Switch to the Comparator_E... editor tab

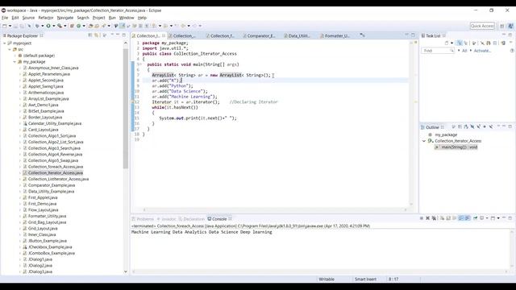click(260, 35)
